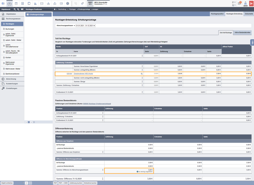Click the envelope mail icon

tap(42, 3)
